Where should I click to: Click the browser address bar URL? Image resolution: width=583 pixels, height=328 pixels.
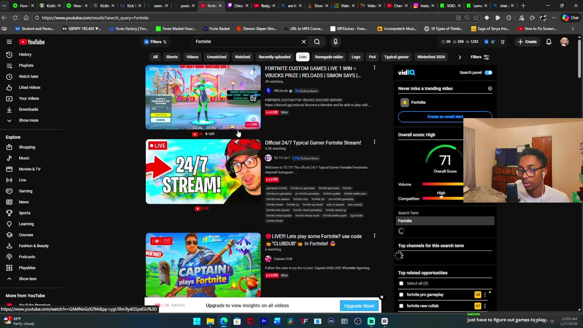pos(95,18)
